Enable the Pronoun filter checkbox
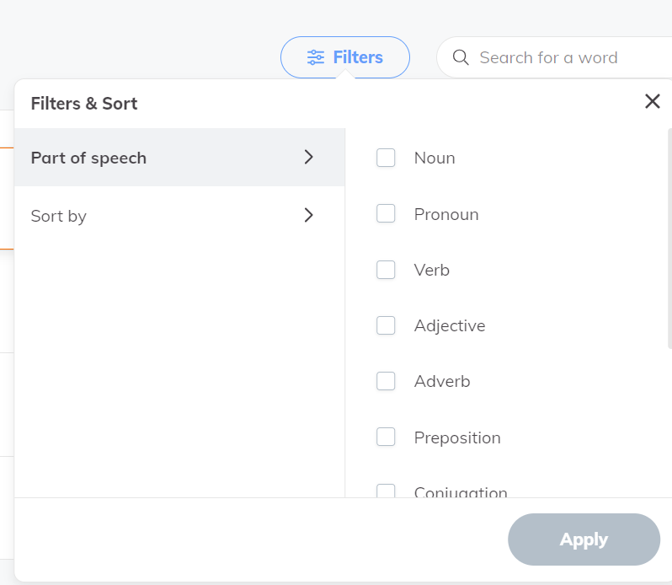Image resolution: width=672 pixels, height=585 pixels. [x=386, y=214]
